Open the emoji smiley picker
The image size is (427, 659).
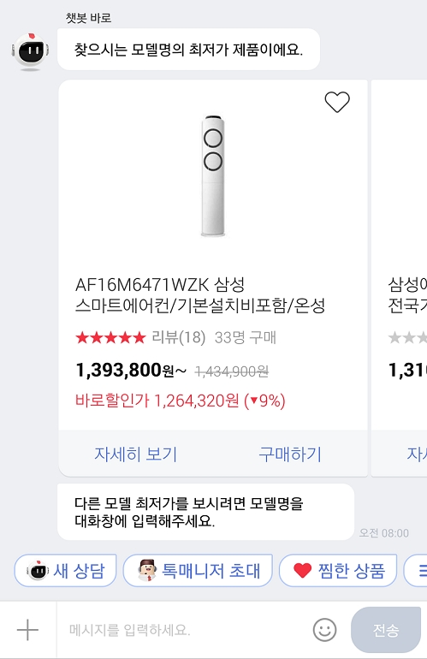pyautogui.click(x=325, y=630)
